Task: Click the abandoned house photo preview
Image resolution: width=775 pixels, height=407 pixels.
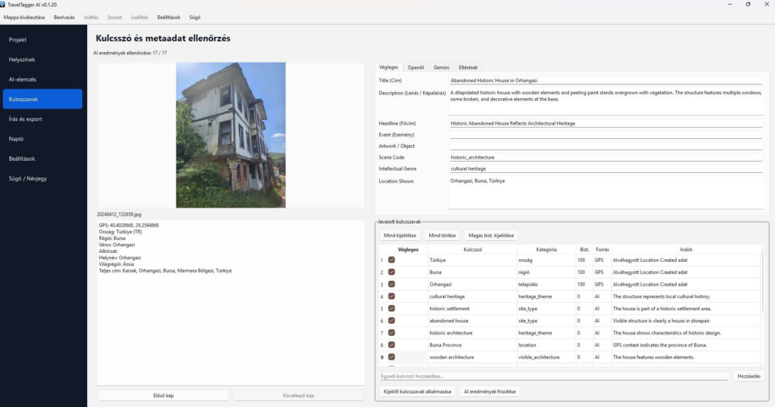Action: point(231,134)
